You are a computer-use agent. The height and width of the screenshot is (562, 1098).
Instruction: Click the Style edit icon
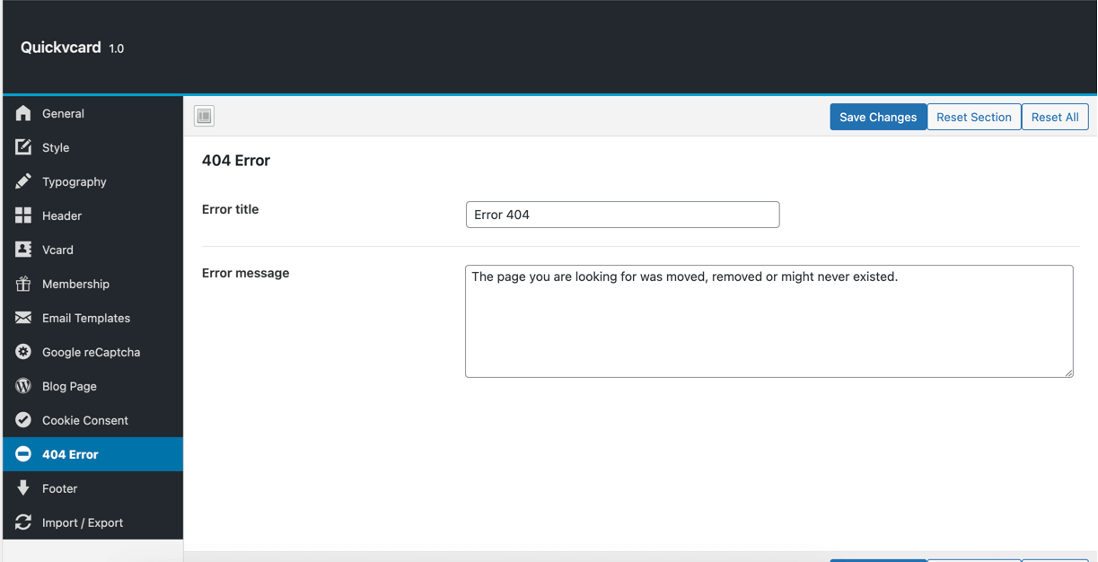23,147
